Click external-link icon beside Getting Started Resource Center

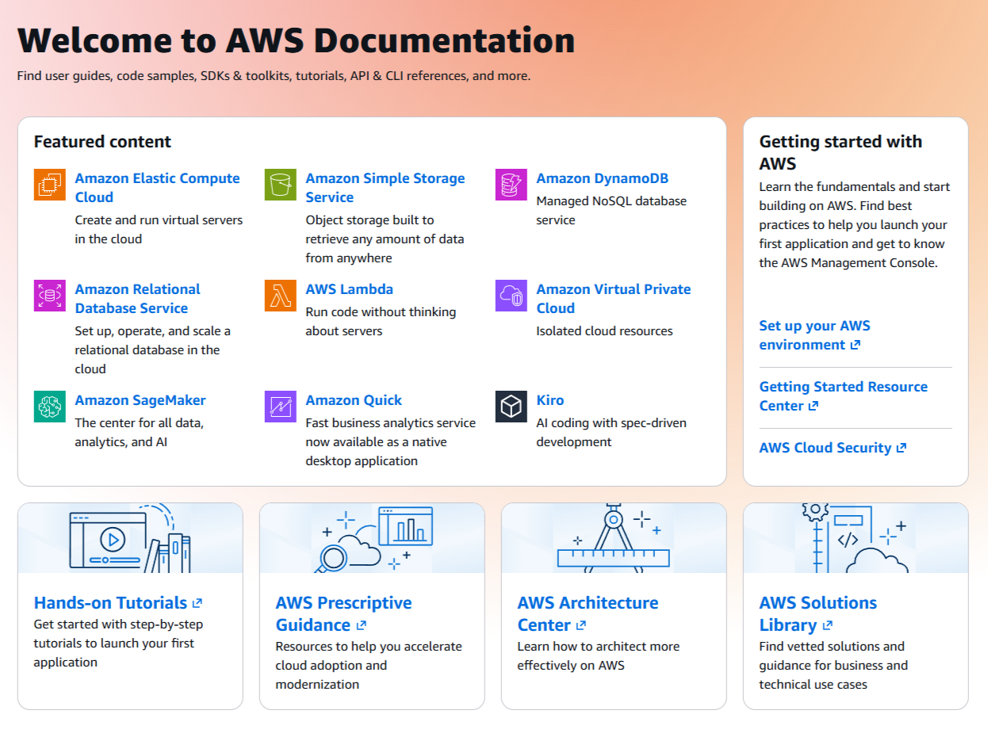814,407
